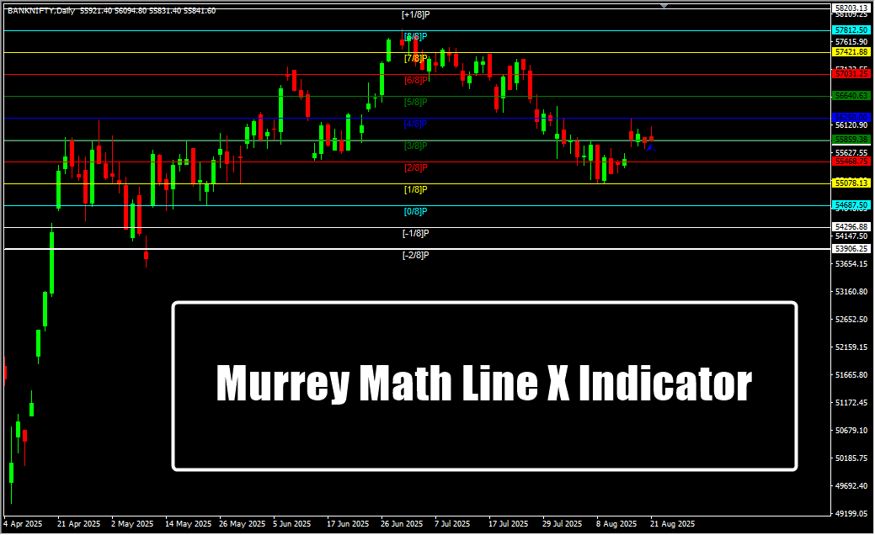Click the 26 Jun 2025 date label
The height and width of the screenshot is (535, 875).
403,523
